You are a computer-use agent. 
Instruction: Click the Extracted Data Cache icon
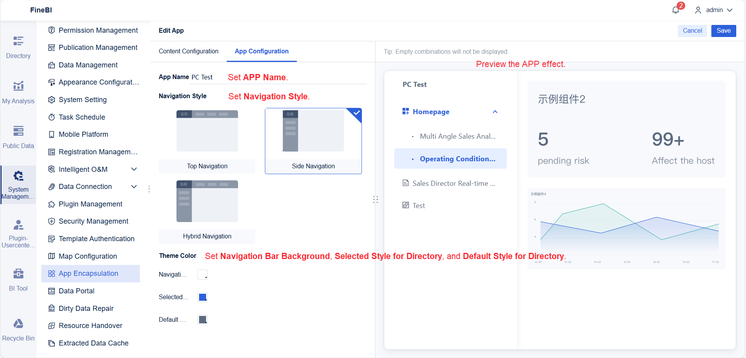(x=51, y=343)
